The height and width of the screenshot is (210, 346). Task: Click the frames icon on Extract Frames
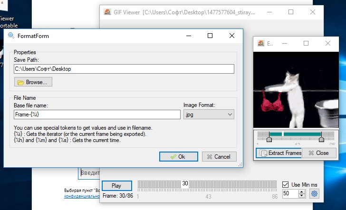pos(263,153)
